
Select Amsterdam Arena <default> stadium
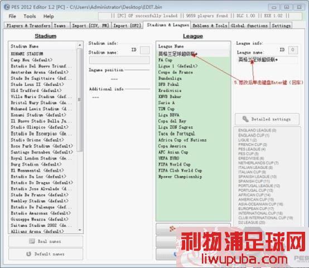[x=43, y=72]
